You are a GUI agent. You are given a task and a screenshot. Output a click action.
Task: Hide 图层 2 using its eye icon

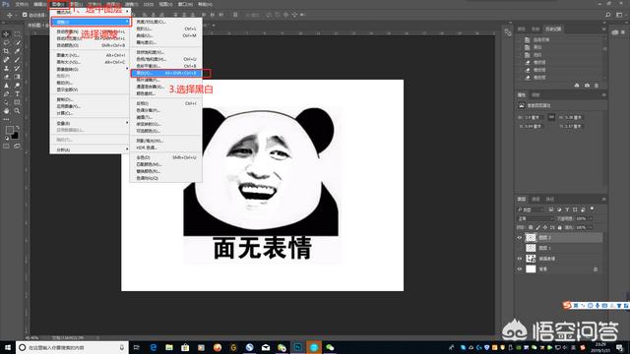(519, 238)
